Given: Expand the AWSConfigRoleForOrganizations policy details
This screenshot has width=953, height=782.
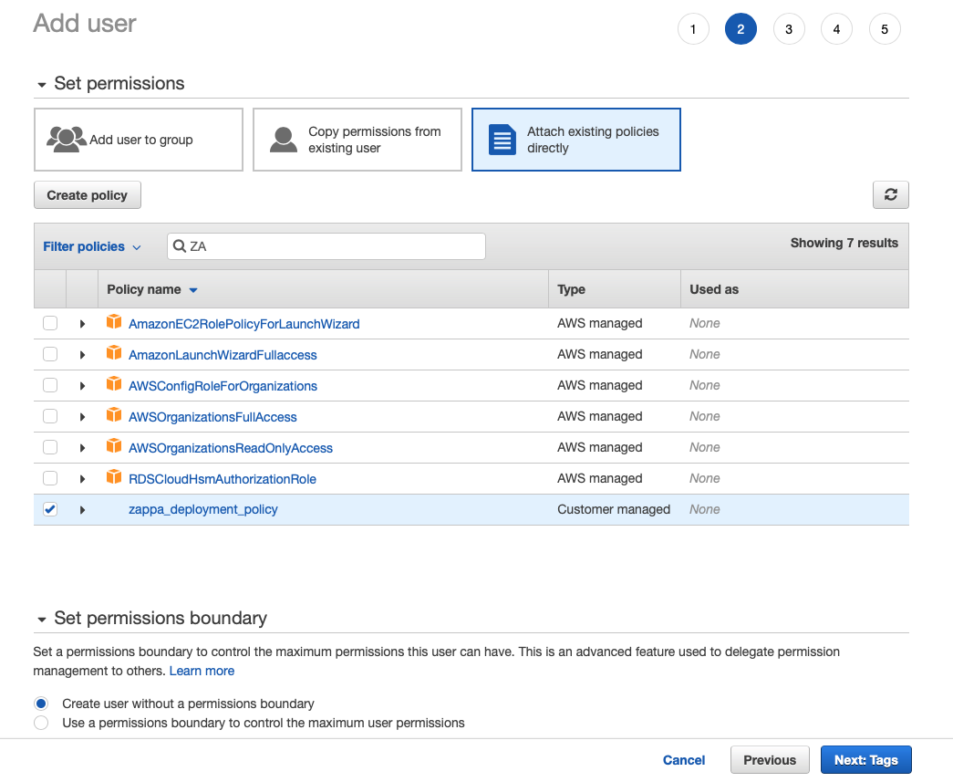Looking at the screenshot, I should pyautogui.click(x=82, y=385).
